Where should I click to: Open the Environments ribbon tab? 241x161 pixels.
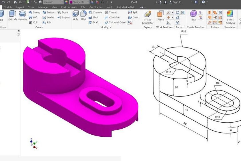69,7
